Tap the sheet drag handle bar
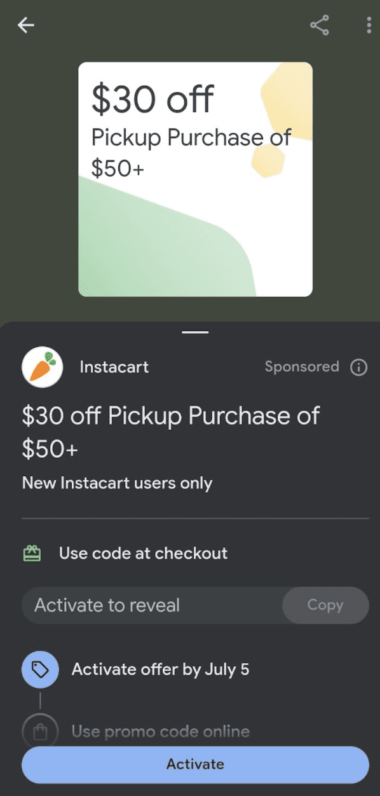The width and height of the screenshot is (380, 796). [195, 332]
